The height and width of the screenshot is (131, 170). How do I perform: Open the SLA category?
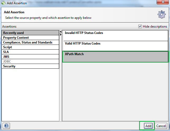click(30, 52)
